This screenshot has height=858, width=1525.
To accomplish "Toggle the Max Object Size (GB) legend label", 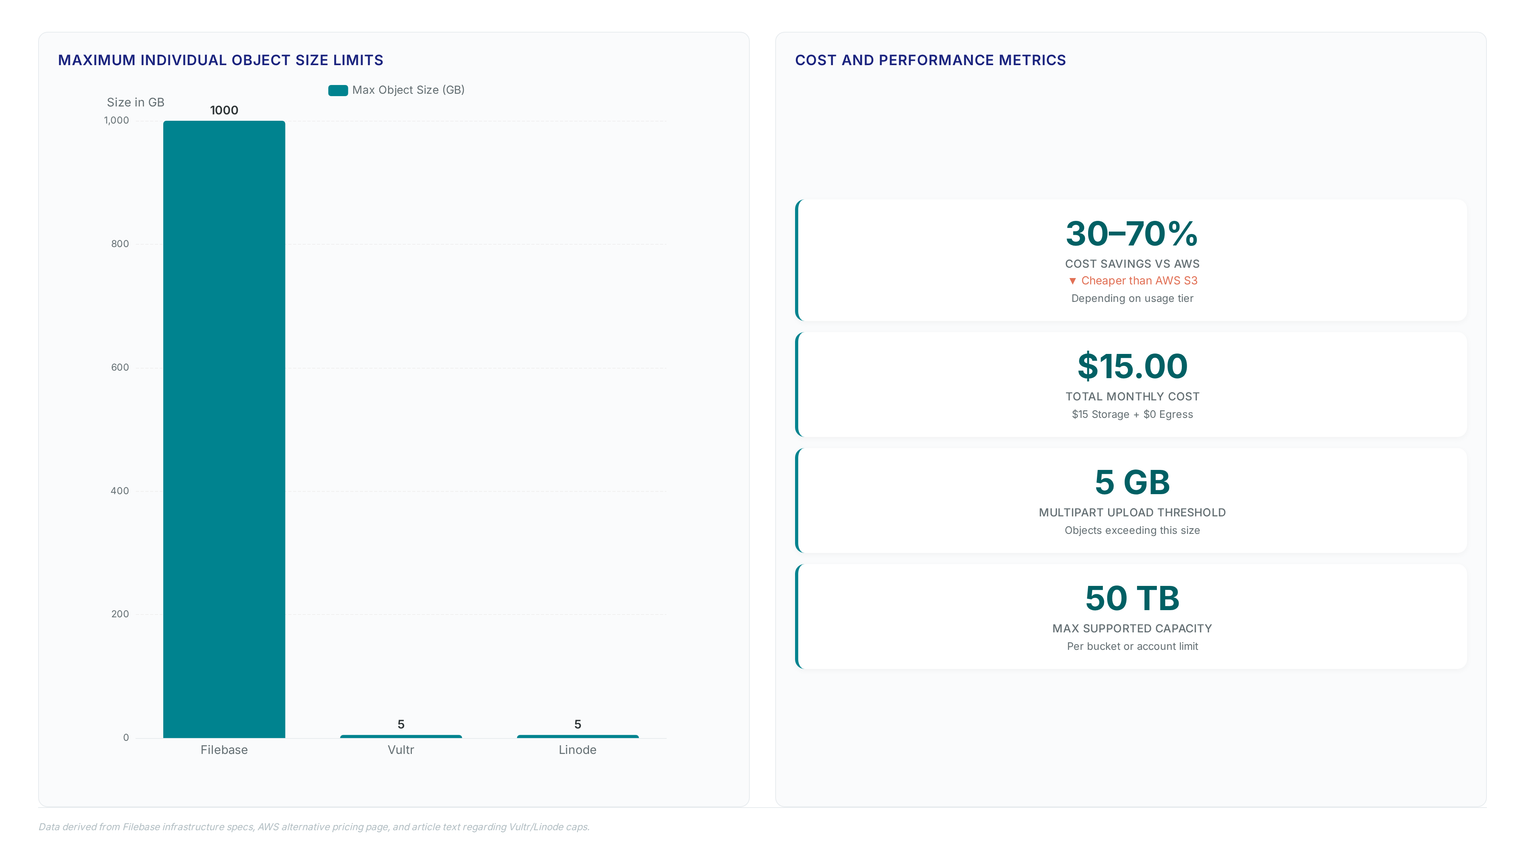I will 409,90.
